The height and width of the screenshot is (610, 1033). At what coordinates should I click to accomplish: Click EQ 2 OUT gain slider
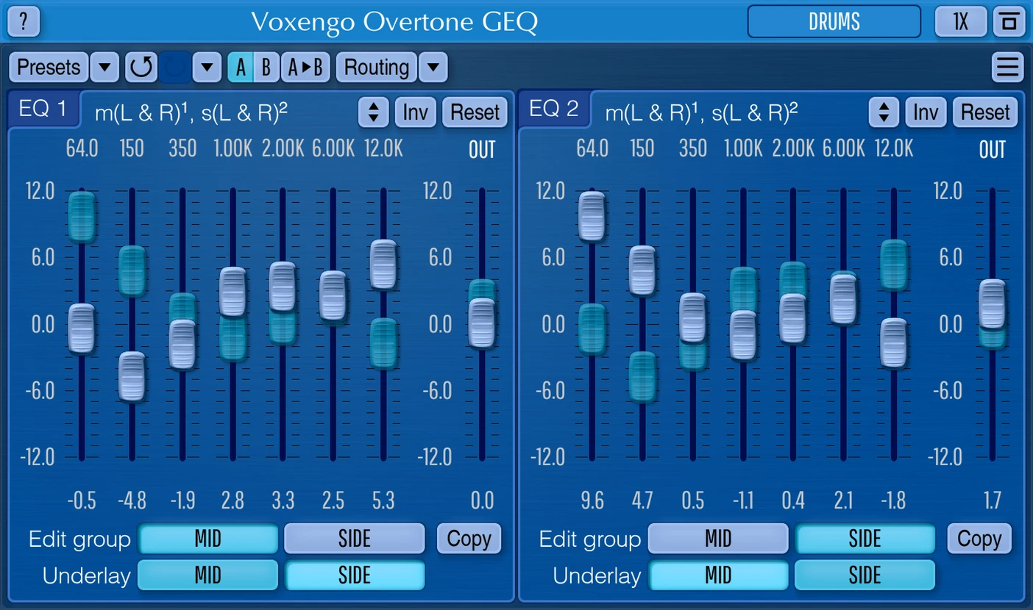coord(993,304)
